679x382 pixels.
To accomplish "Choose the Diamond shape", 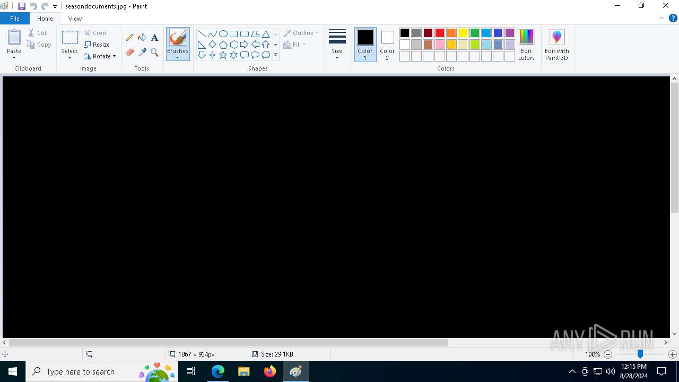I will [x=212, y=45].
